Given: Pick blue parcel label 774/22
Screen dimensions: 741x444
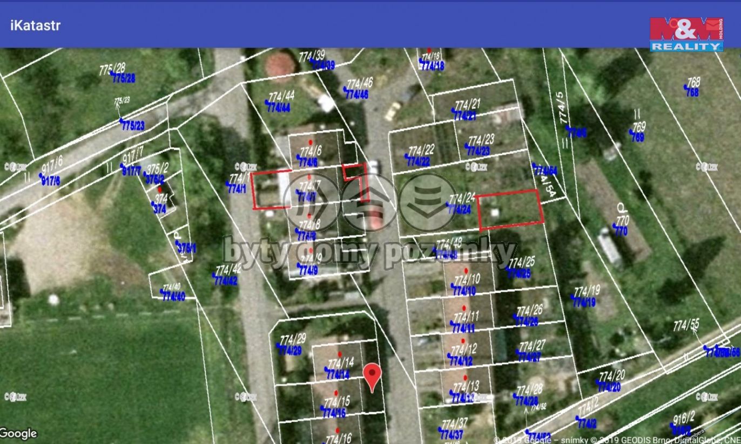Looking at the screenshot, I should (x=418, y=162).
